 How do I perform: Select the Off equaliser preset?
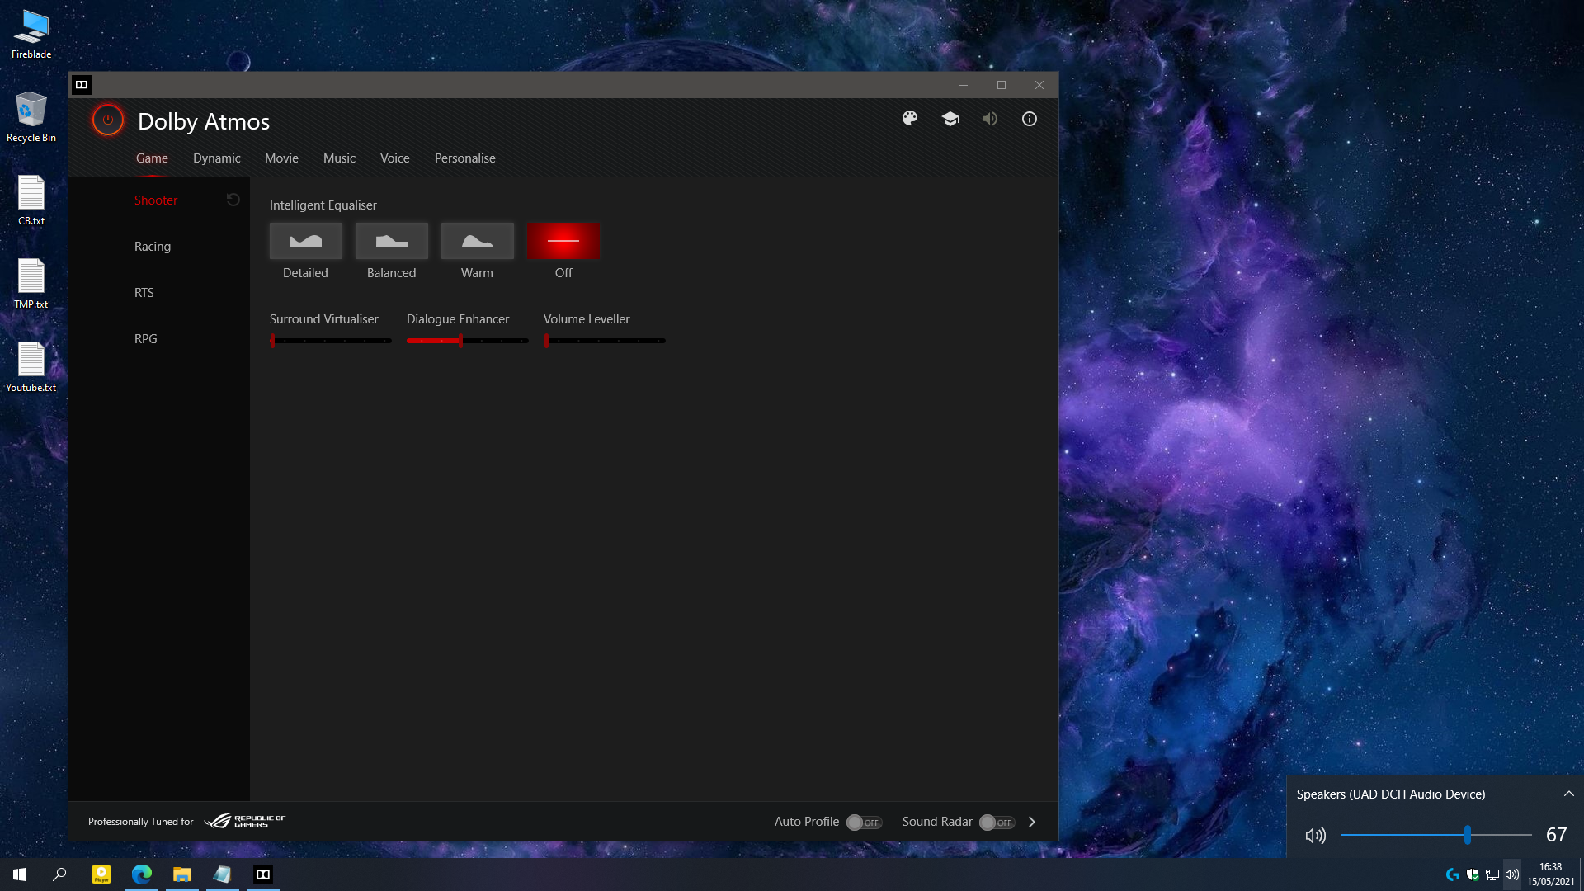point(563,241)
